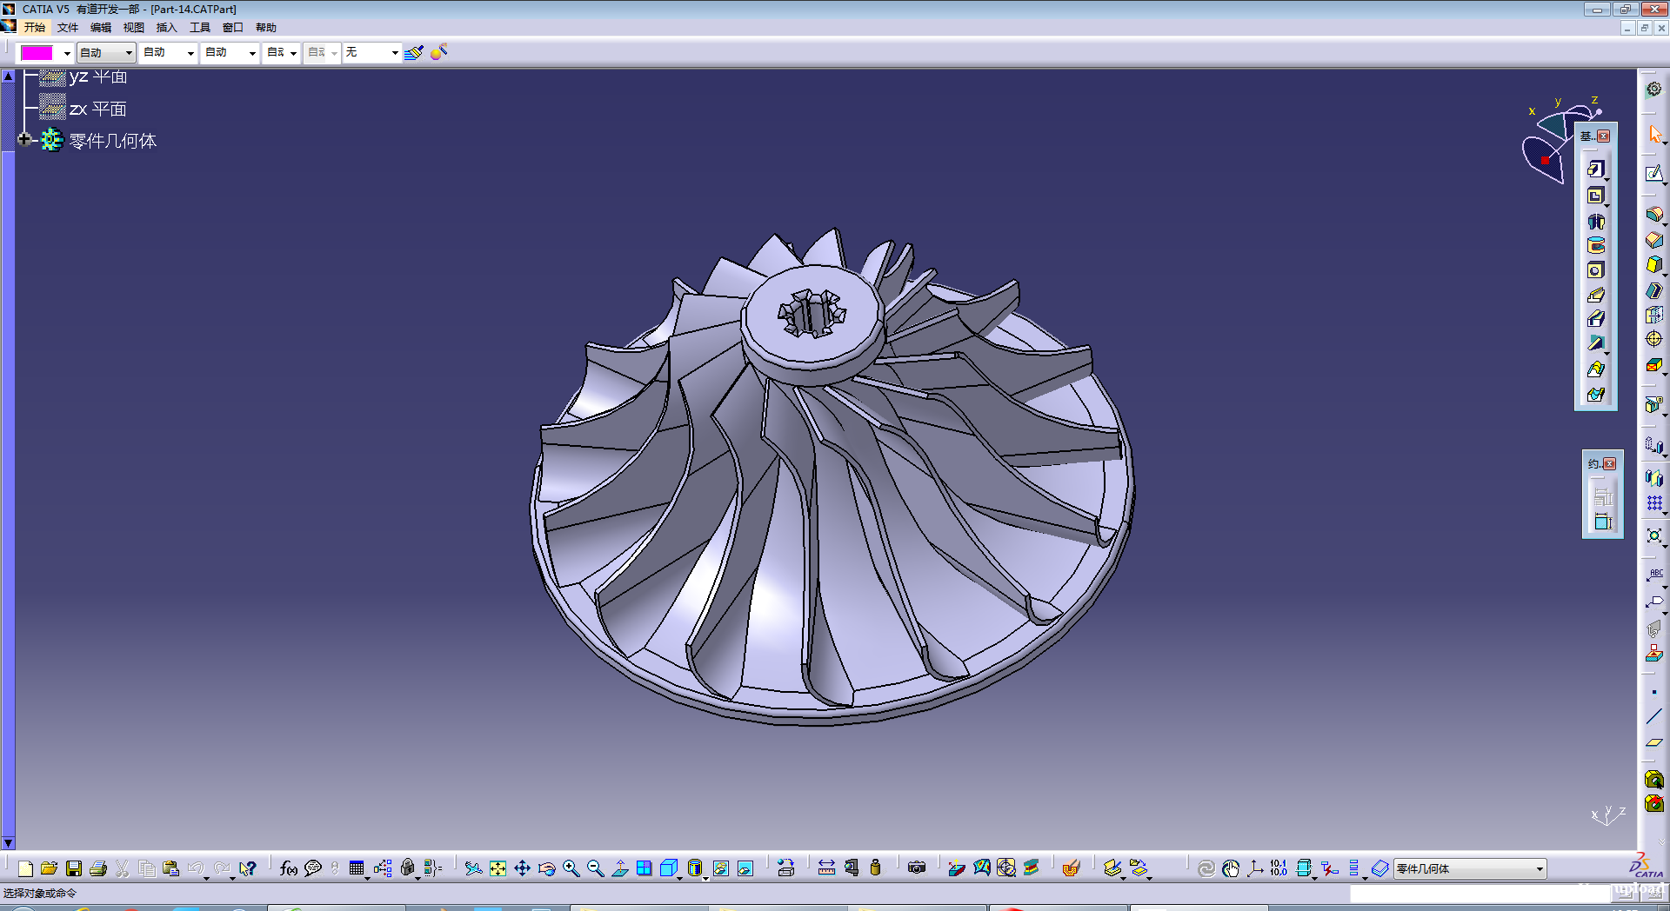Viewport: 1670px width, 911px height.
Task: Select the zx 平面 tree item
Action: point(97,110)
